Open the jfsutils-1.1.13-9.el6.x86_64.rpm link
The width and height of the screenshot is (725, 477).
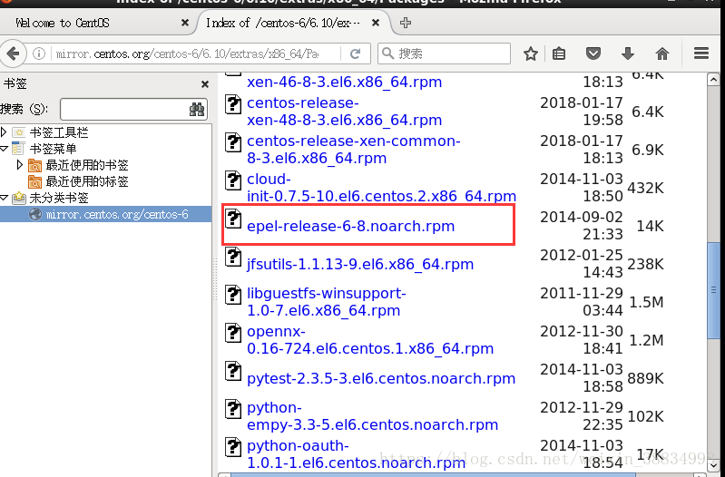(360, 265)
